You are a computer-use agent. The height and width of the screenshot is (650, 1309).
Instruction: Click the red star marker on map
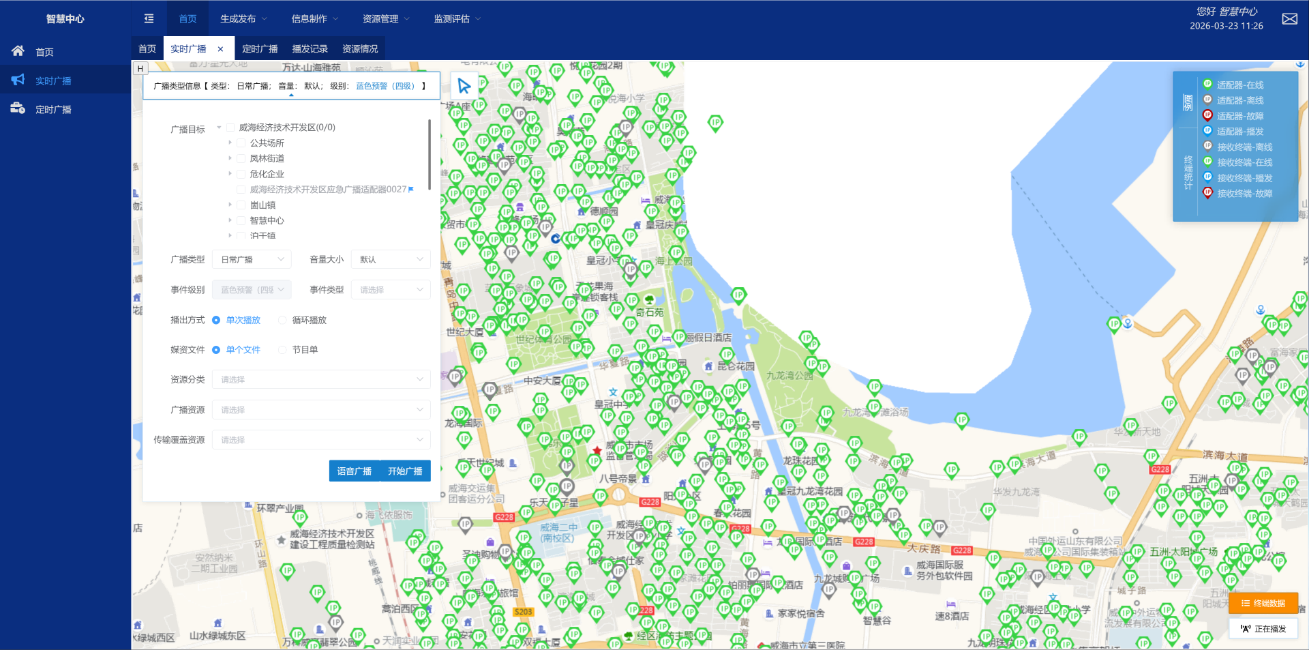coord(597,450)
